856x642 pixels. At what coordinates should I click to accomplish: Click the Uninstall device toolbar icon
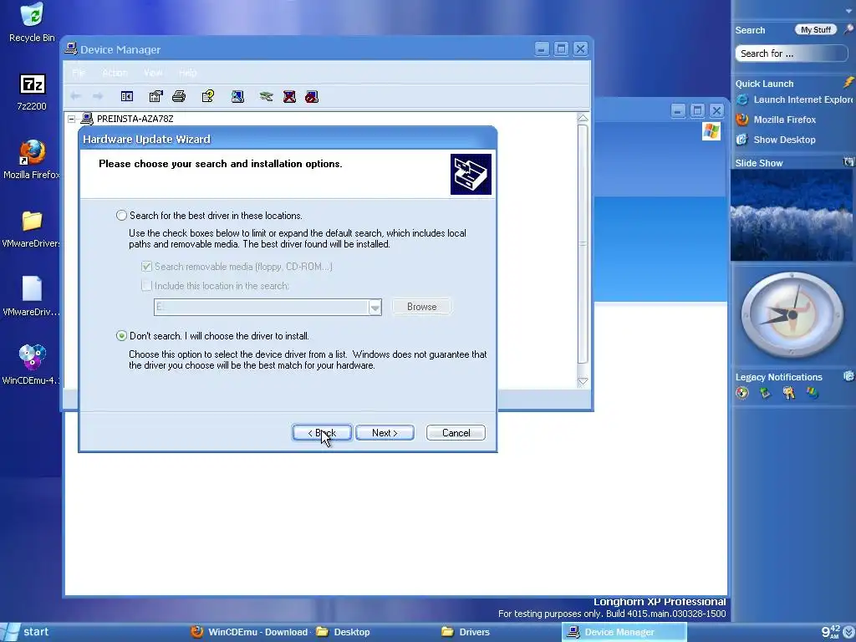(289, 97)
